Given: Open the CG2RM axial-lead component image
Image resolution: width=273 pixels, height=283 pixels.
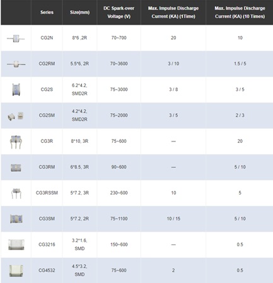Looking at the screenshot, I should pos(16,64).
